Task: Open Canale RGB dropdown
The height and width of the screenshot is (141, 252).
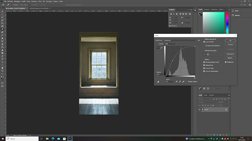Action: 170,44
